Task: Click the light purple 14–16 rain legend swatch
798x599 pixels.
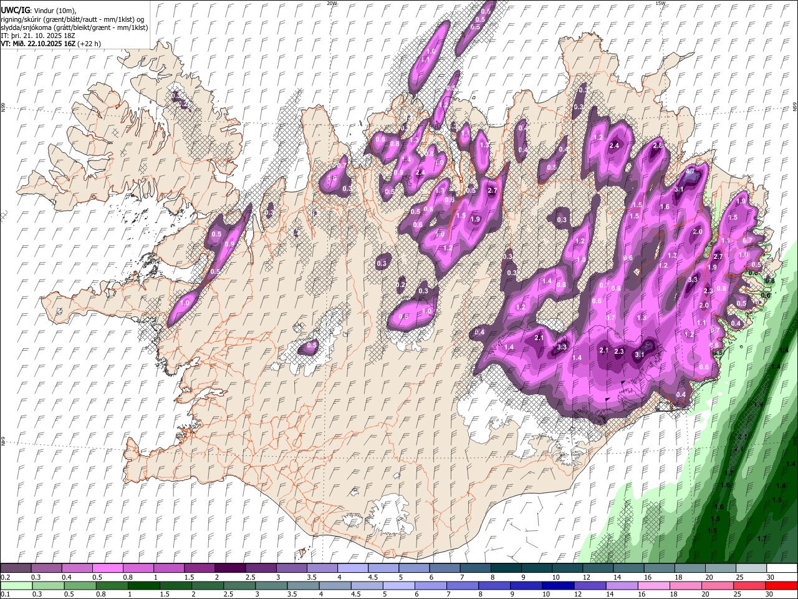Action: click(621, 585)
